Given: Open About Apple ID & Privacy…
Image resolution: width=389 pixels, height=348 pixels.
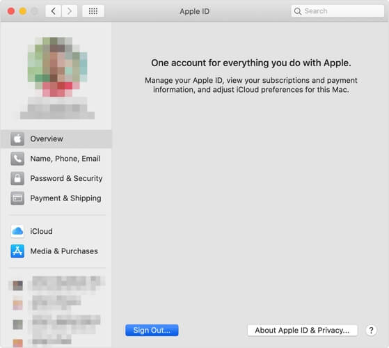Looking at the screenshot, I should pyautogui.click(x=302, y=330).
